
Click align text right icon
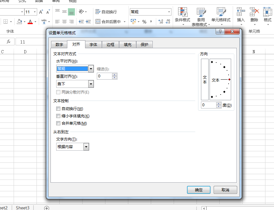tap(71, 22)
